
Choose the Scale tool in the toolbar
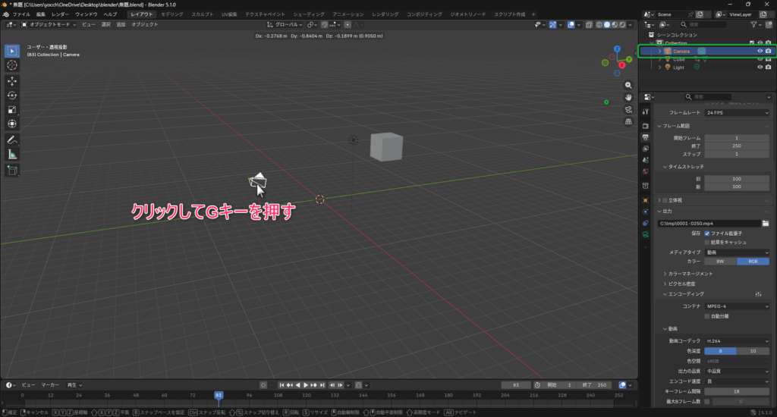tap(12, 109)
